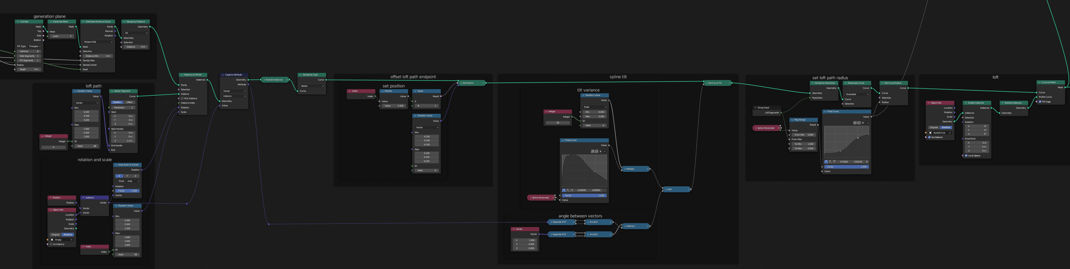Click the Geometry output socket of Merge by Distance
This screenshot has height=269, width=1070.
tap(150, 27)
